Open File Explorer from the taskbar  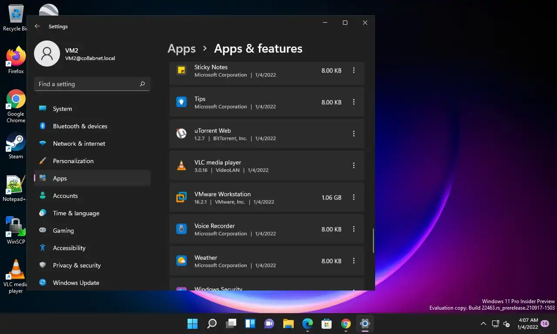click(x=289, y=324)
